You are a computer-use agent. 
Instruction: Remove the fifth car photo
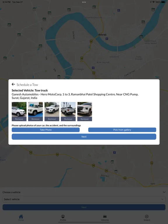click(85, 119)
